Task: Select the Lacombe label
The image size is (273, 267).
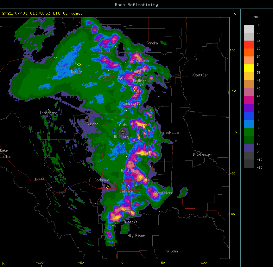Action: click(x=143, y=61)
